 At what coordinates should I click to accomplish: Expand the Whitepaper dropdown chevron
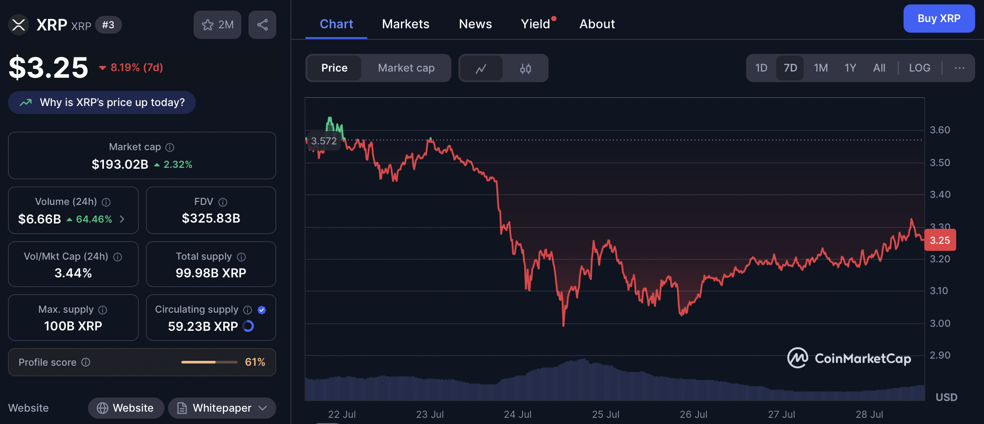(x=263, y=408)
